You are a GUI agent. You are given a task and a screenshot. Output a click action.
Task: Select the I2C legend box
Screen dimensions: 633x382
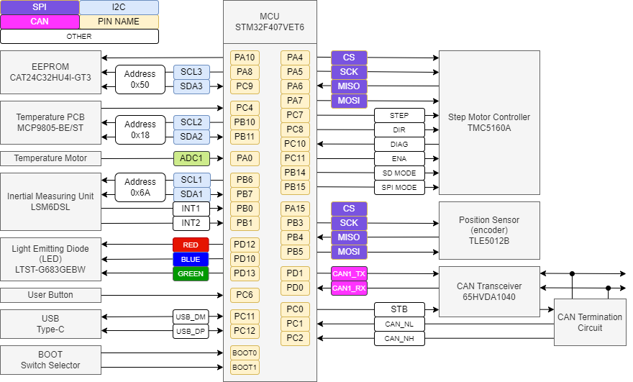(119, 7)
